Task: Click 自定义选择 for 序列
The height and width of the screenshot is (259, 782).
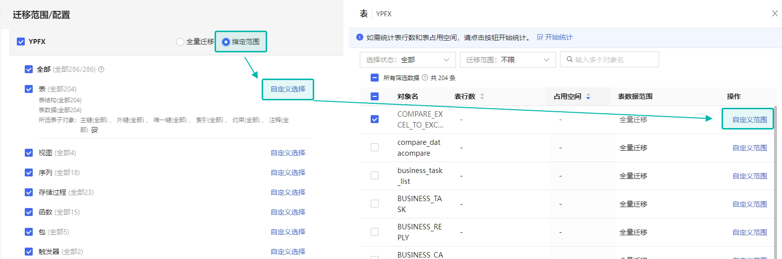Action: point(288,173)
